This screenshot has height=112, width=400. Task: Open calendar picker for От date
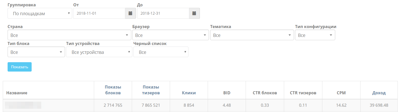coord(130,13)
